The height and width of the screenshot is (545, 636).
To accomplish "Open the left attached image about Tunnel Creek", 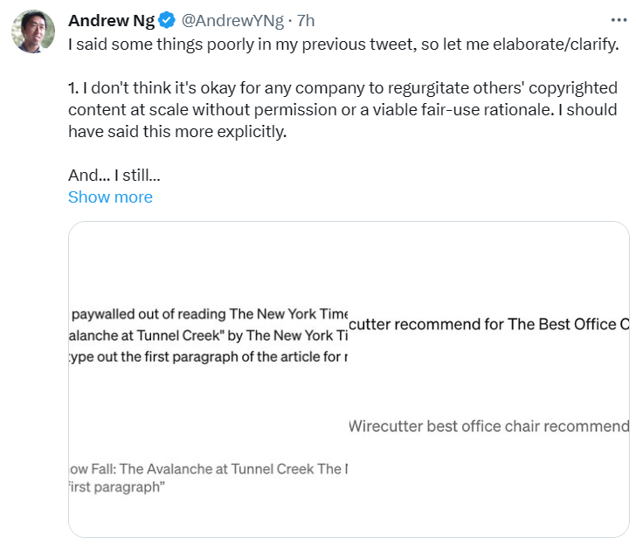I will click(209, 379).
